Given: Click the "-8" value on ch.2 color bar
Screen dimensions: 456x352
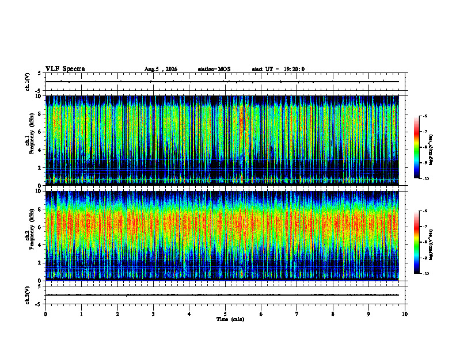Looking at the screenshot, I should [x=425, y=242].
